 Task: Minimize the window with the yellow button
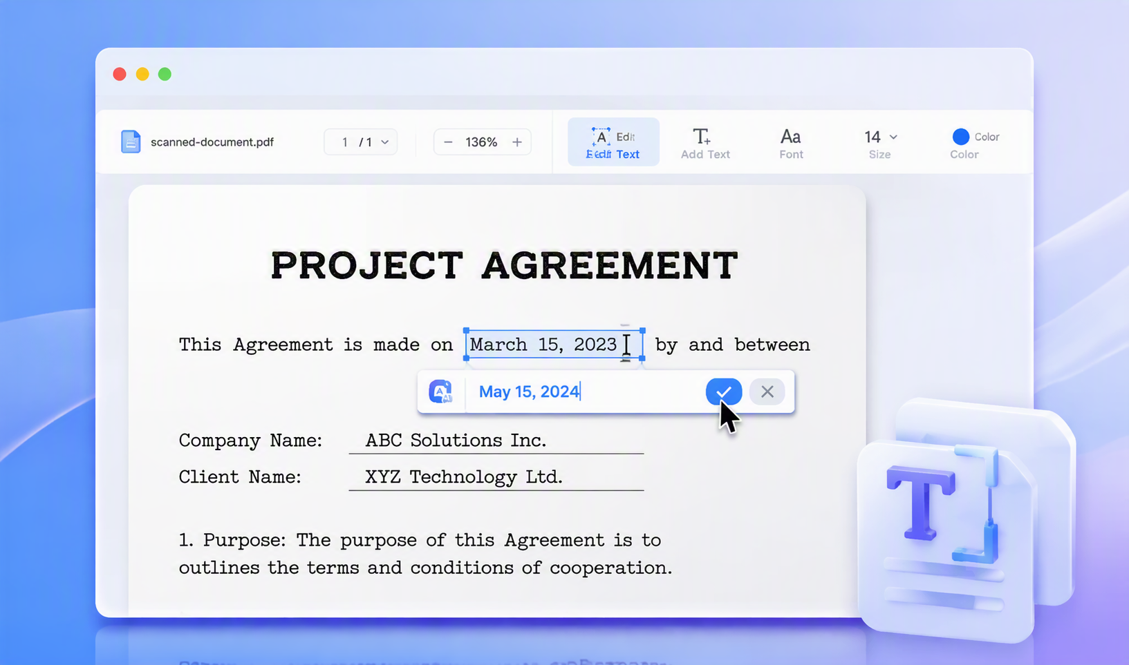pyautogui.click(x=142, y=74)
